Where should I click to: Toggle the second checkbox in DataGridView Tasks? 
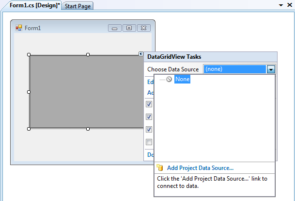click(149, 117)
